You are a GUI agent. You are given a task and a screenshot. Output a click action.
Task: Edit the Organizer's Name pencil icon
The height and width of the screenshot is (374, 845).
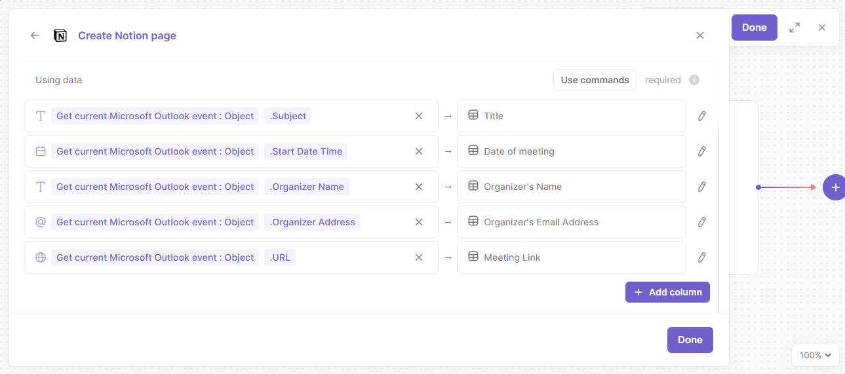coord(701,187)
